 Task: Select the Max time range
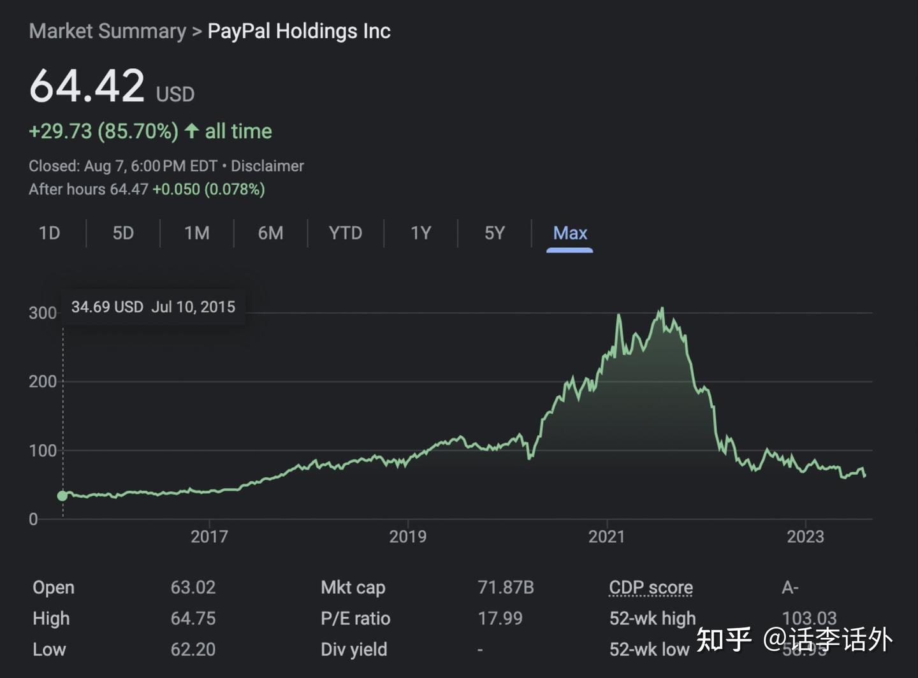coord(569,233)
